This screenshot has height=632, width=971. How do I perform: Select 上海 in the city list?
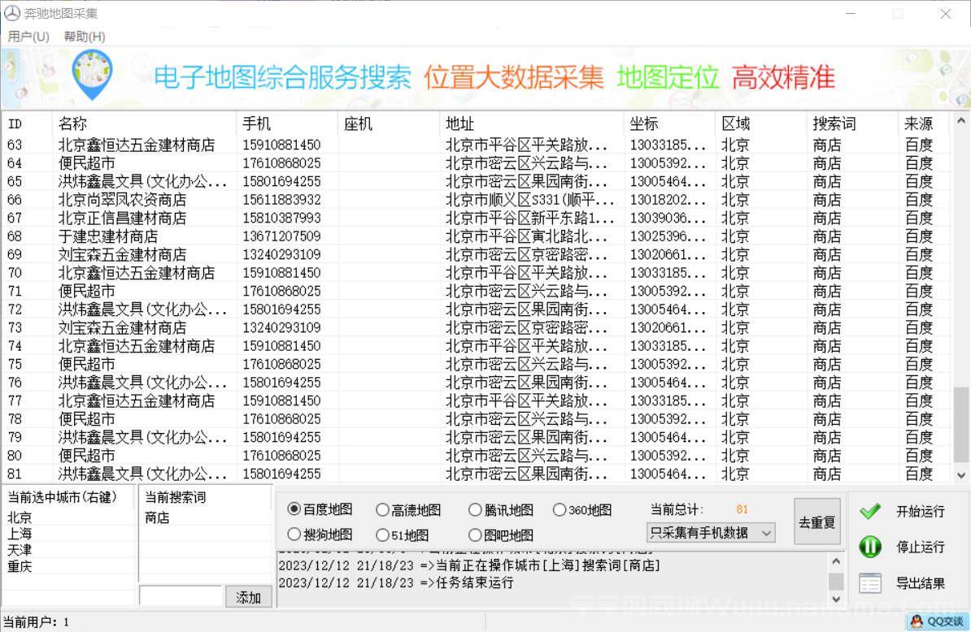click(x=18, y=534)
